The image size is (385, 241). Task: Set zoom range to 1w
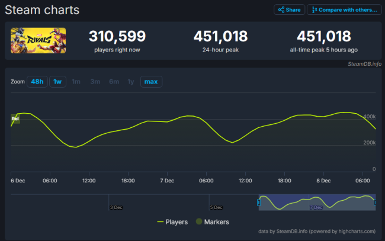[x=57, y=82]
